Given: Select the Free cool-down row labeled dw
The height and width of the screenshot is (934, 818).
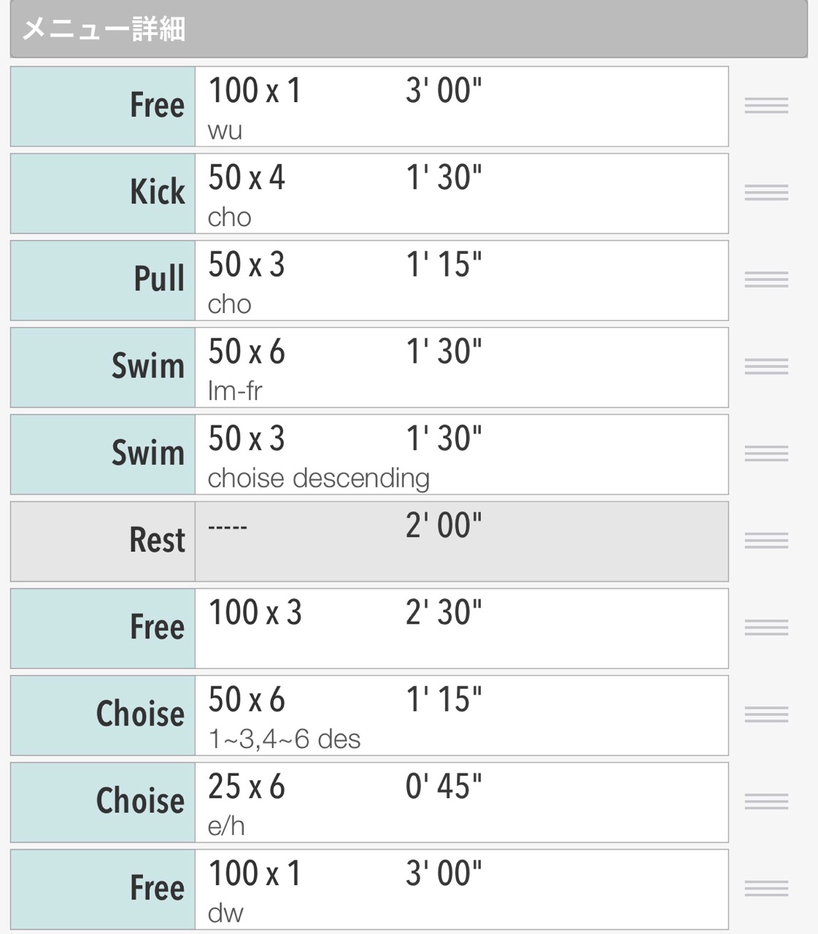Looking at the screenshot, I should coord(369,889).
